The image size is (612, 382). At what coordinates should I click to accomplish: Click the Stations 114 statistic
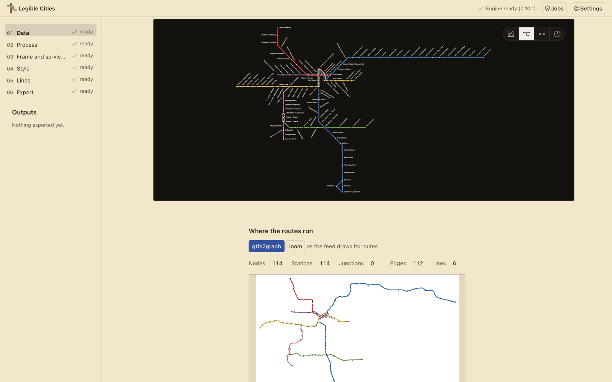tap(311, 264)
